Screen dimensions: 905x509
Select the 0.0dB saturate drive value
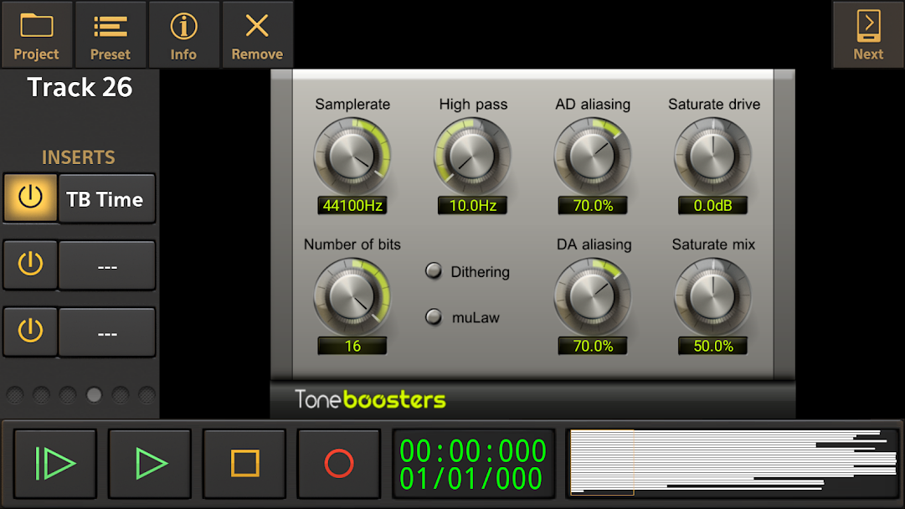[x=712, y=205]
